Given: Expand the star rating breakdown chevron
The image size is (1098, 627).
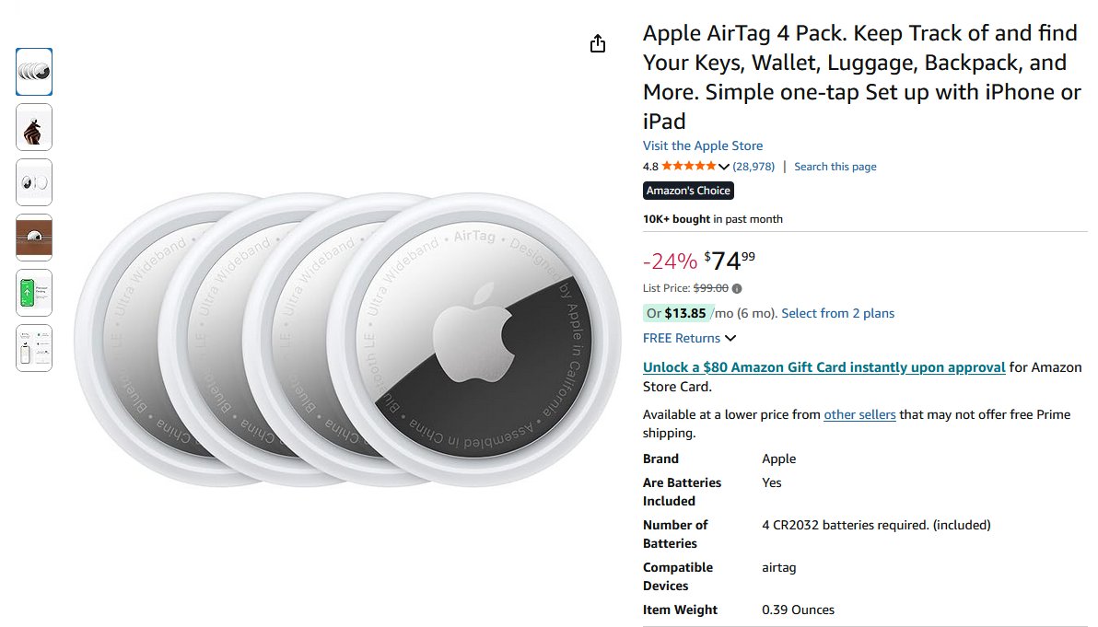Looking at the screenshot, I should point(724,167).
